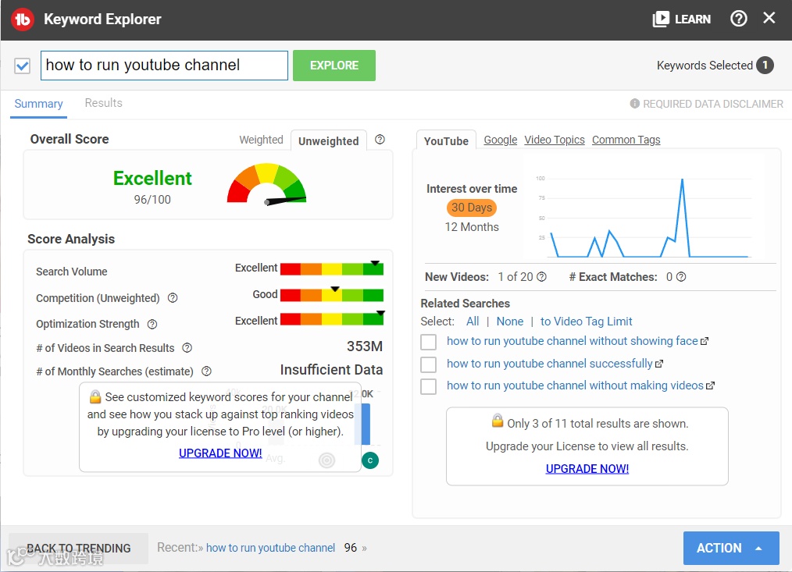Click the New Videos help icon
This screenshot has height=572, width=792.
pos(541,277)
